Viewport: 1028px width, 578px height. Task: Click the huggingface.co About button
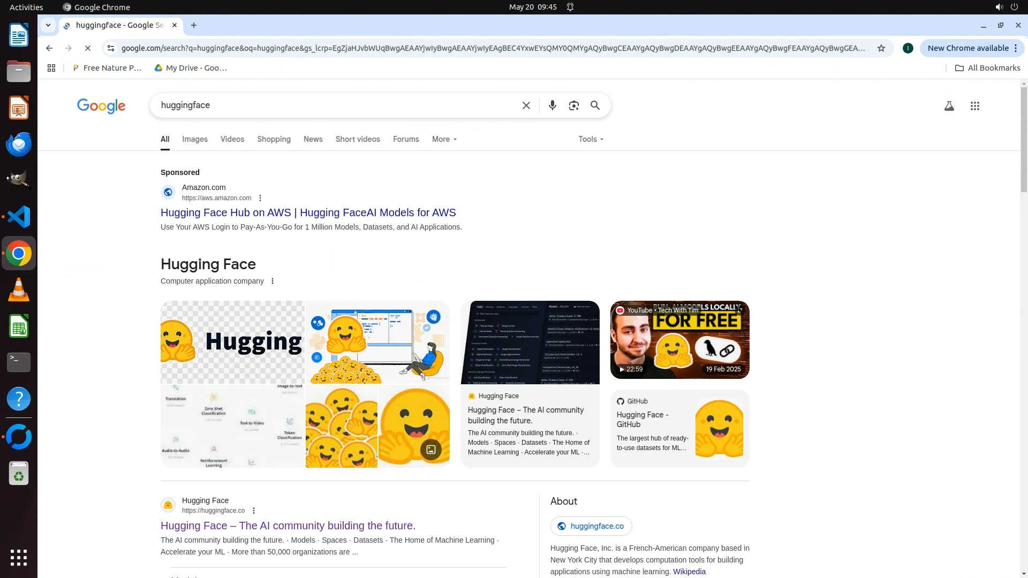tap(591, 526)
